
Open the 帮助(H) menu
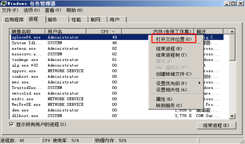[74, 10]
